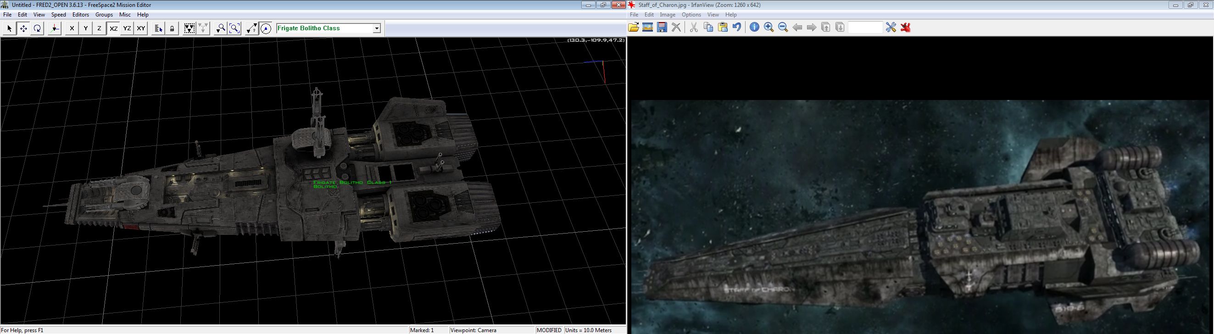The height and width of the screenshot is (334, 1214).
Task: Click the IrfanView copy icon
Action: tap(708, 28)
